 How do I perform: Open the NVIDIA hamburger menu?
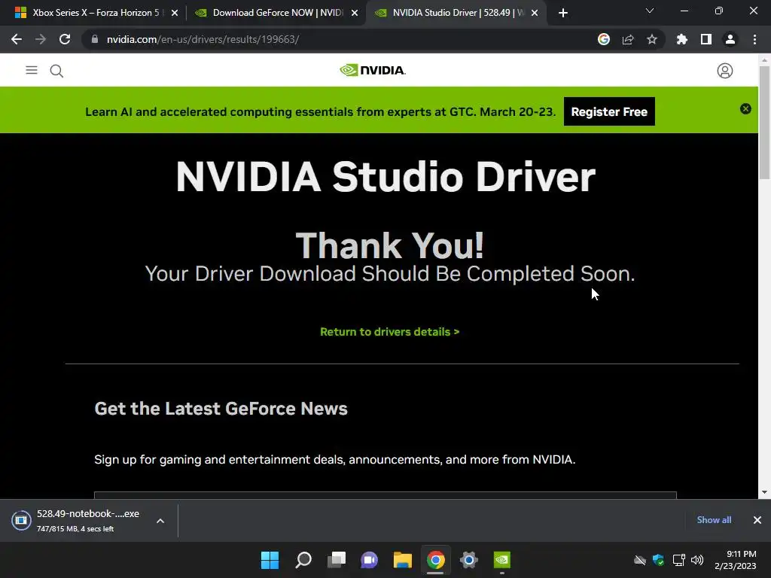point(32,70)
